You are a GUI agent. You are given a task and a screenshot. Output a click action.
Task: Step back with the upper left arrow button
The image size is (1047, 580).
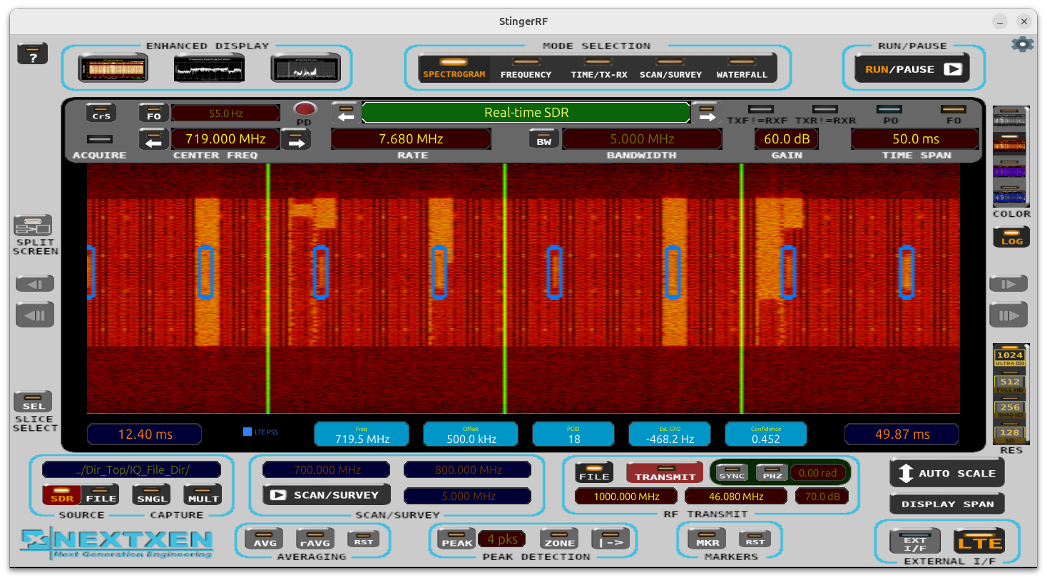pyautogui.click(x=35, y=284)
